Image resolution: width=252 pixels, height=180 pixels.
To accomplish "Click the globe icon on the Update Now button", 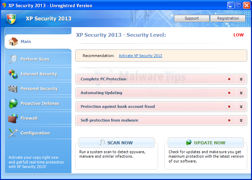I will point(189,143).
